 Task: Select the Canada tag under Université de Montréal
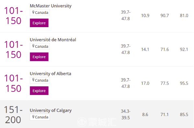click(40, 47)
